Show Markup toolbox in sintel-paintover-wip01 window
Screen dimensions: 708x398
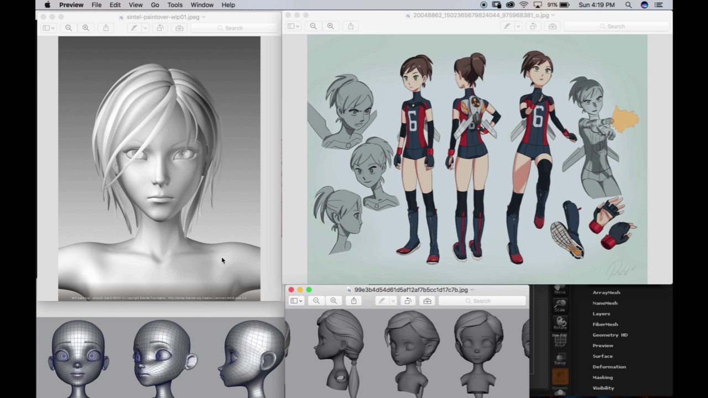pyautogui.click(x=179, y=28)
